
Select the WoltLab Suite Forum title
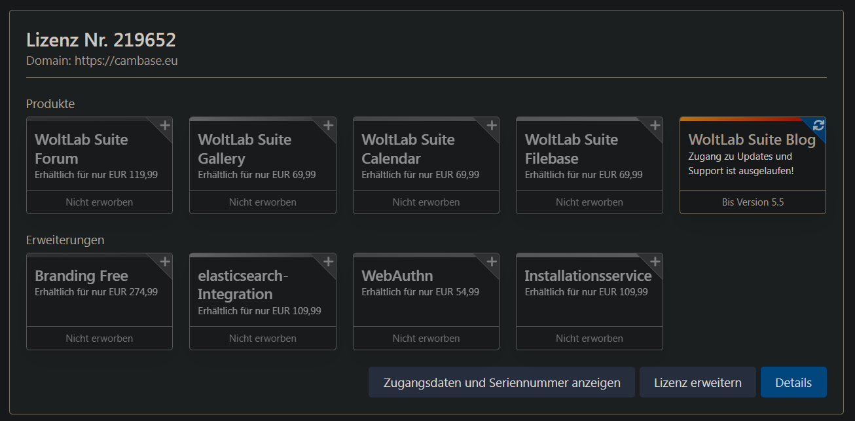[81, 149]
